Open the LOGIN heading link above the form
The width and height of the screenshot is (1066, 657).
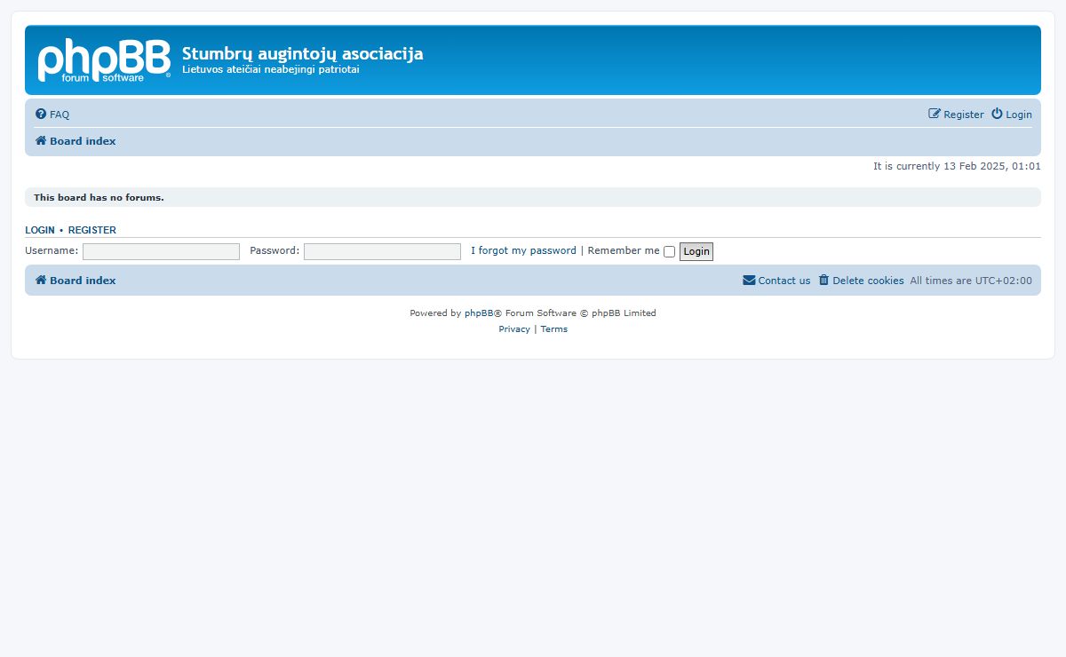tap(40, 230)
